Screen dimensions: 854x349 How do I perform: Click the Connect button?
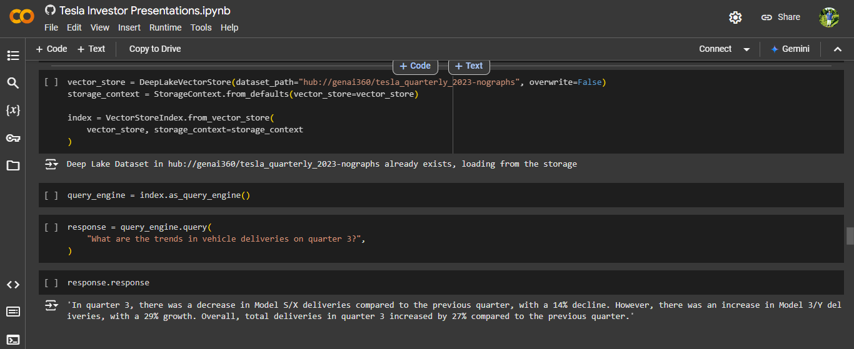point(715,49)
